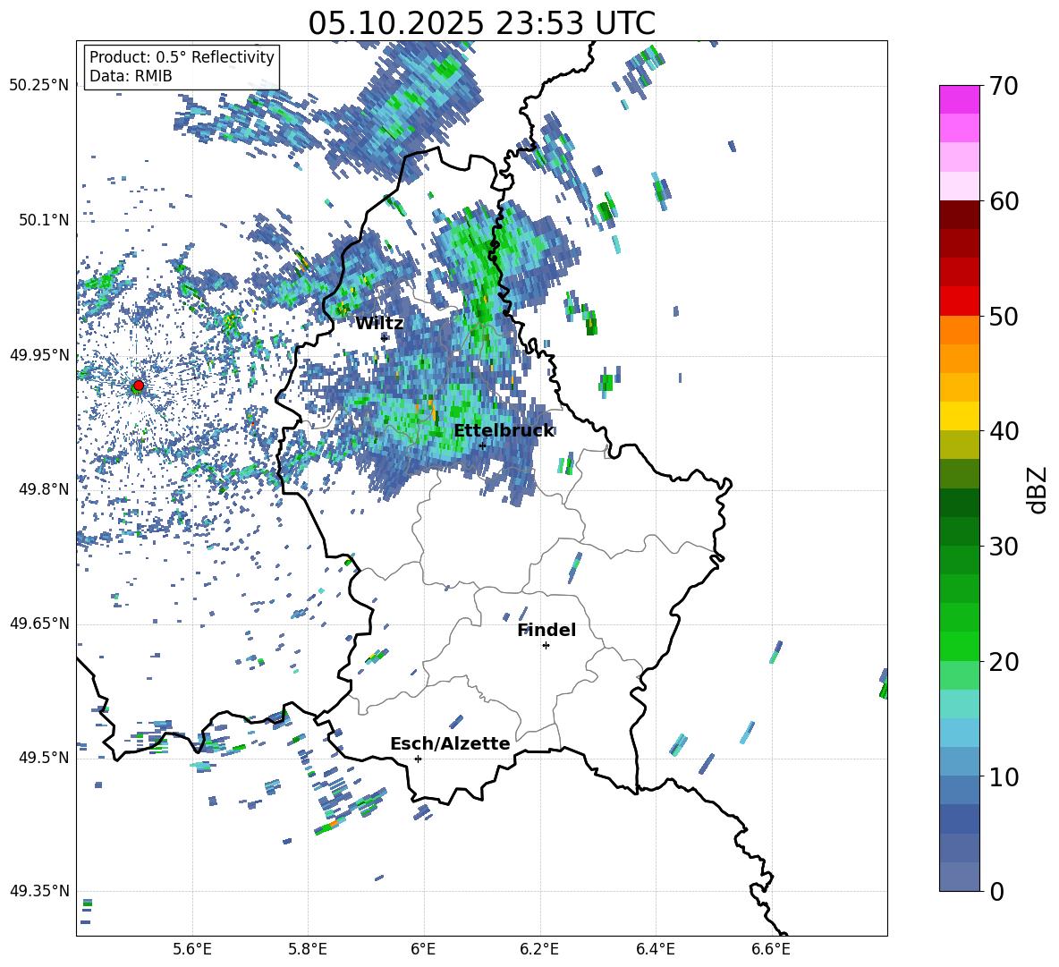Click the colorbar value 0
The image size is (1059, 967).
point(996,891)
